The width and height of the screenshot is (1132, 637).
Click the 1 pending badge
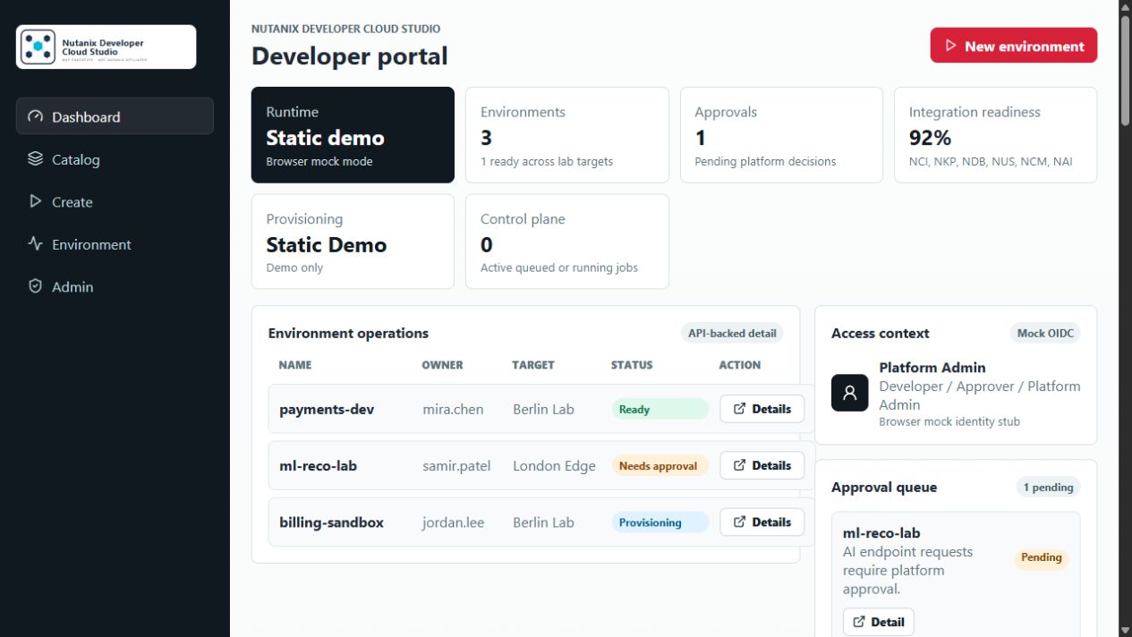(1048, 488)
